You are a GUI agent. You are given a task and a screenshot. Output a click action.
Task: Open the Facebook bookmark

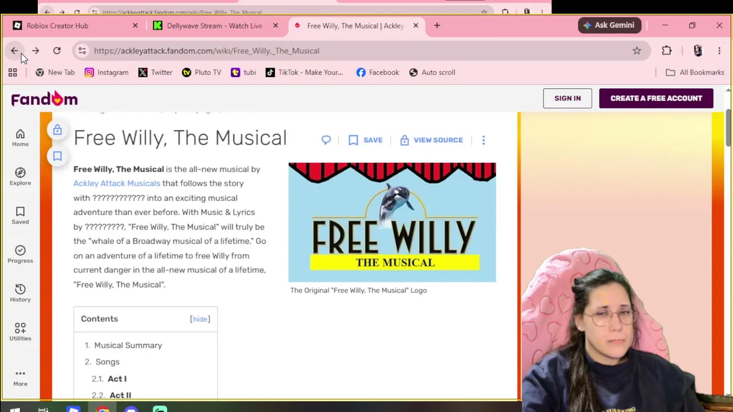(x=377, y=72)
